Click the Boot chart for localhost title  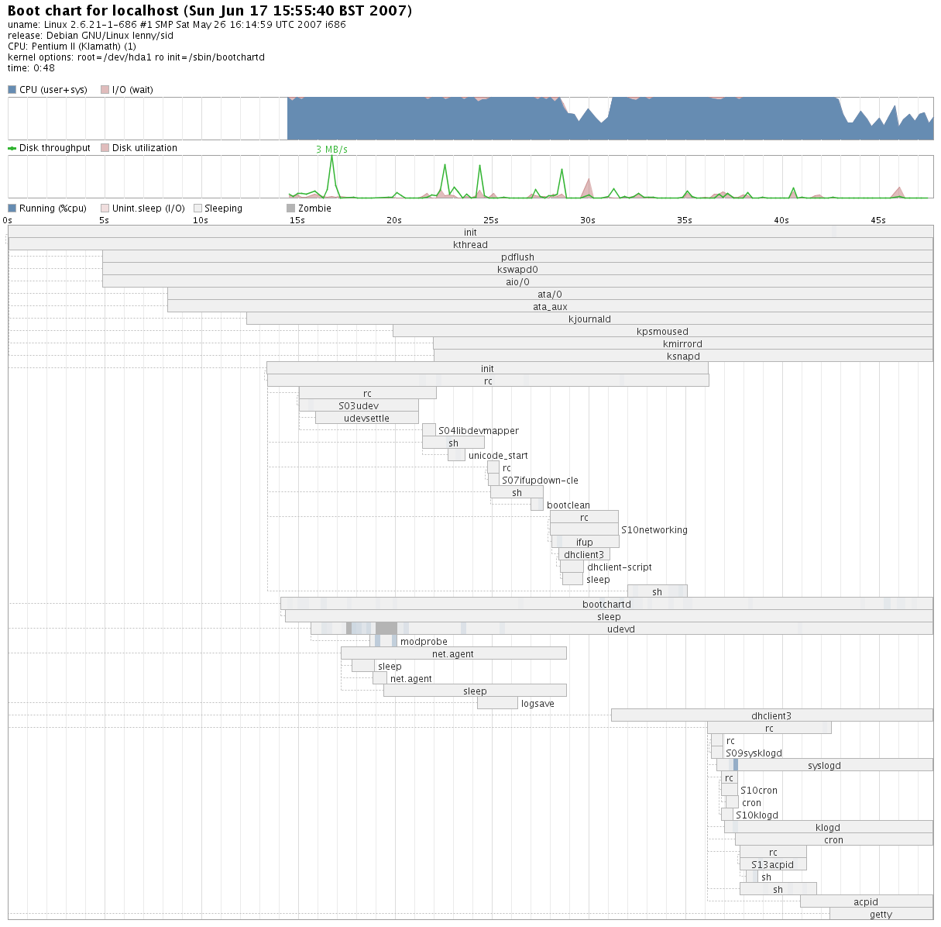[x=210, y=11]
